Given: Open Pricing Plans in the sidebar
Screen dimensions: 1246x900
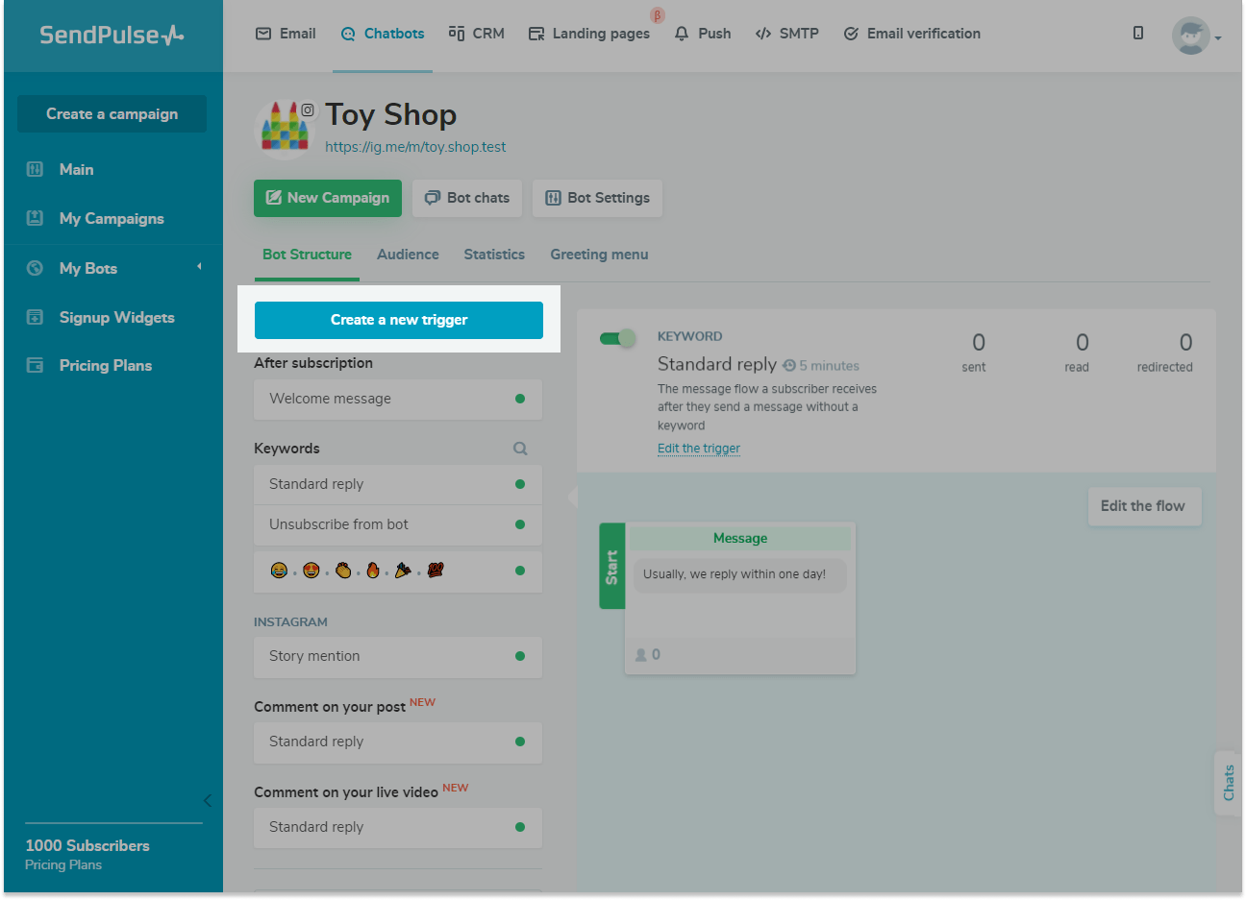Looking at the screenshot, I should click(106, 365).
